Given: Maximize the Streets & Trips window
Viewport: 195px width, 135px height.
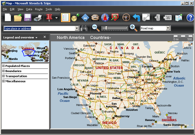Looking at the screenshot, I should pos(187,3).
